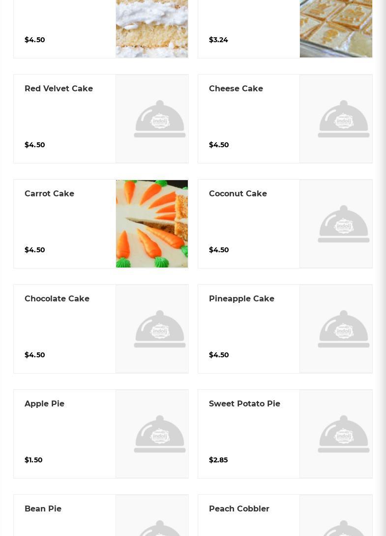Click the $3.24 dessert photo thumbnail

(336, 28)
